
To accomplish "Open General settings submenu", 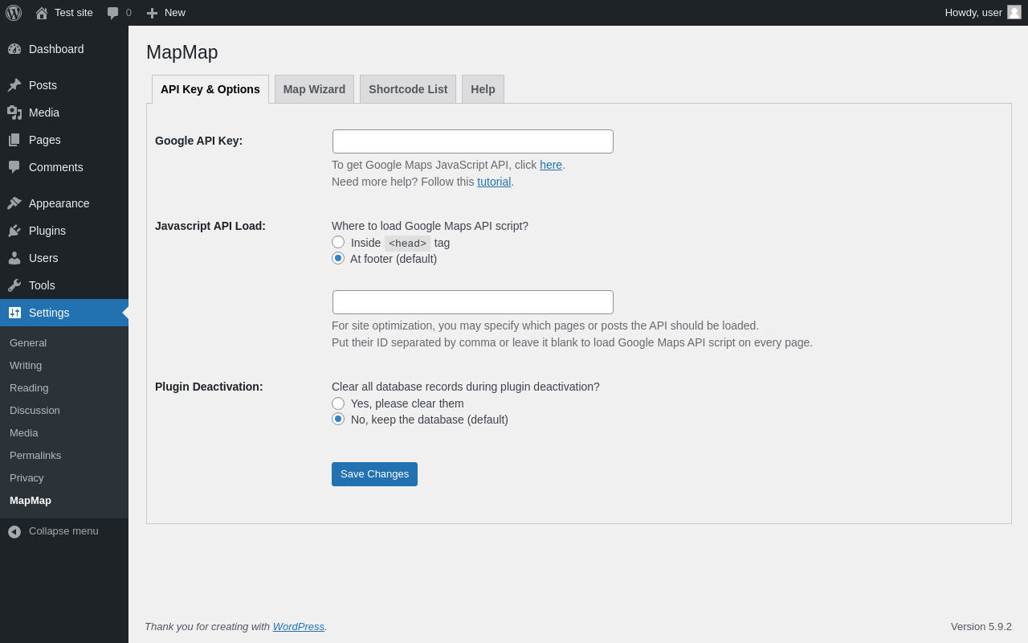I will [28, 343].
